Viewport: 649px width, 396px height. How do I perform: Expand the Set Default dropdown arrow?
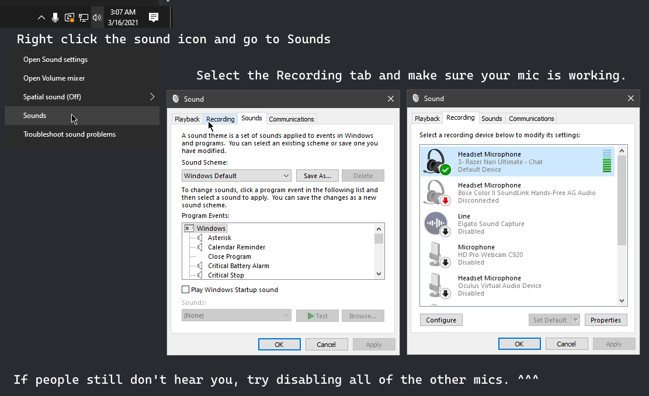[576, 320]
